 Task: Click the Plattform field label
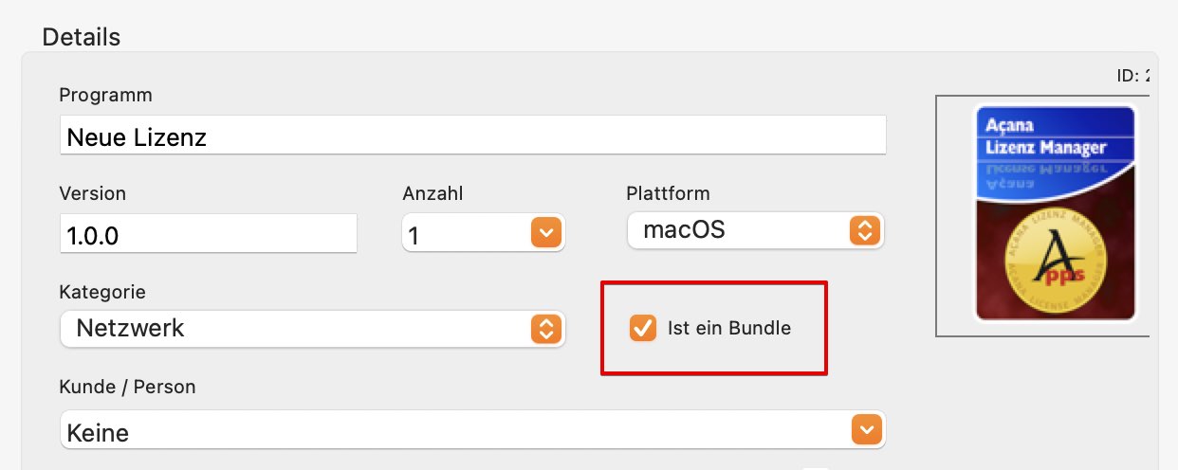pyautogui.click(x=668, y=193)
